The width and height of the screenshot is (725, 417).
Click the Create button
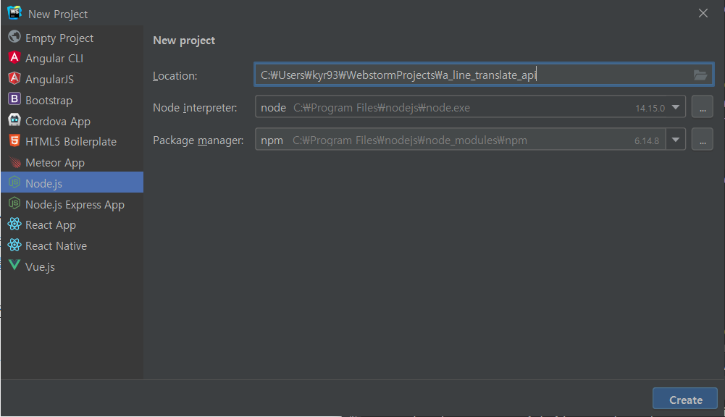click(684, 399)
